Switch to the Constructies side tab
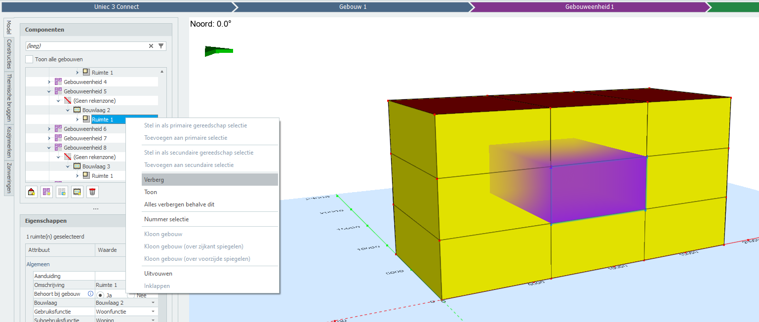 9,54
